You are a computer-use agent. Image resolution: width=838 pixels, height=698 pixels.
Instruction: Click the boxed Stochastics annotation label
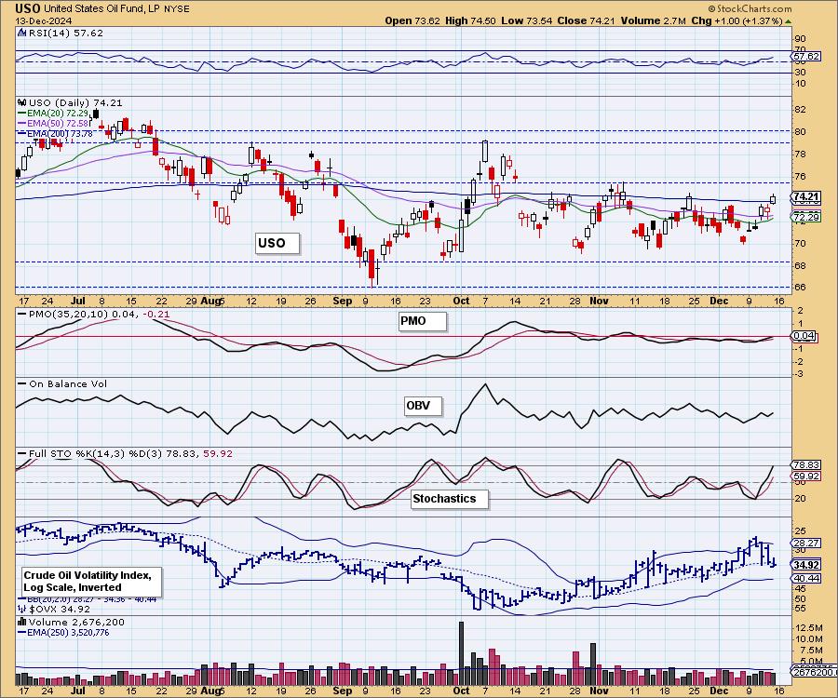click(449, 499)
